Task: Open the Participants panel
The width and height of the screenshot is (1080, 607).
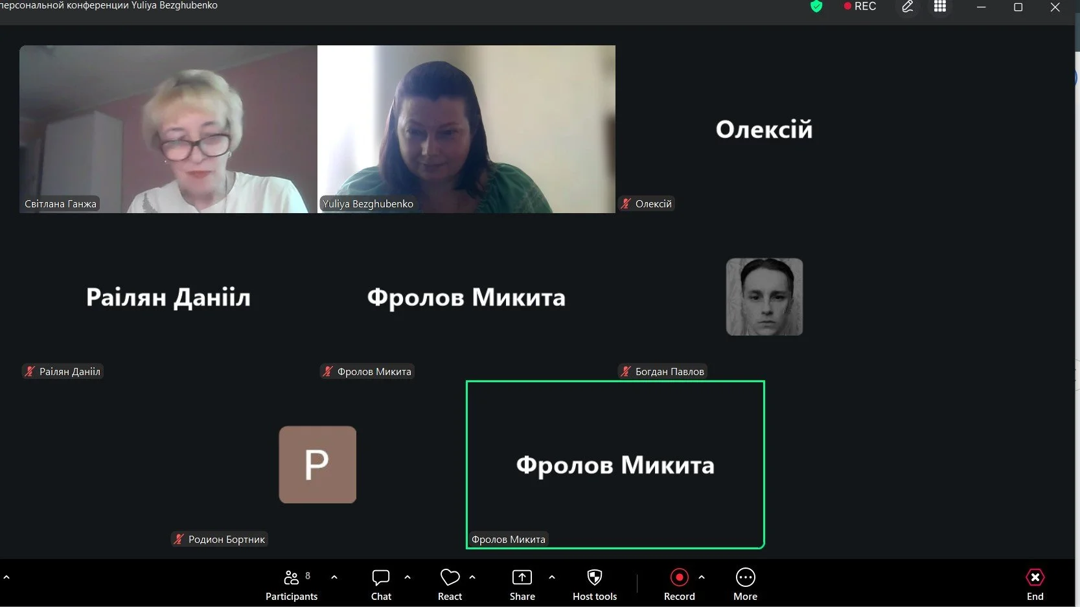Action: pyautogui.click(x=292, y=585)
